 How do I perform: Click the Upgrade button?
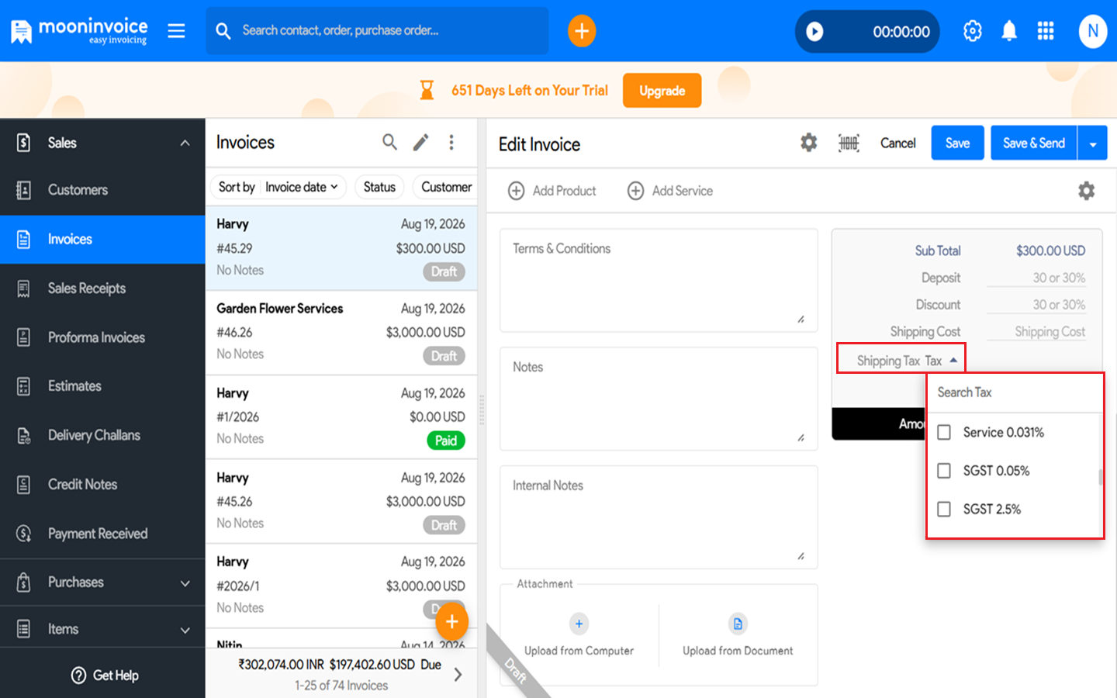coord(662,91)
